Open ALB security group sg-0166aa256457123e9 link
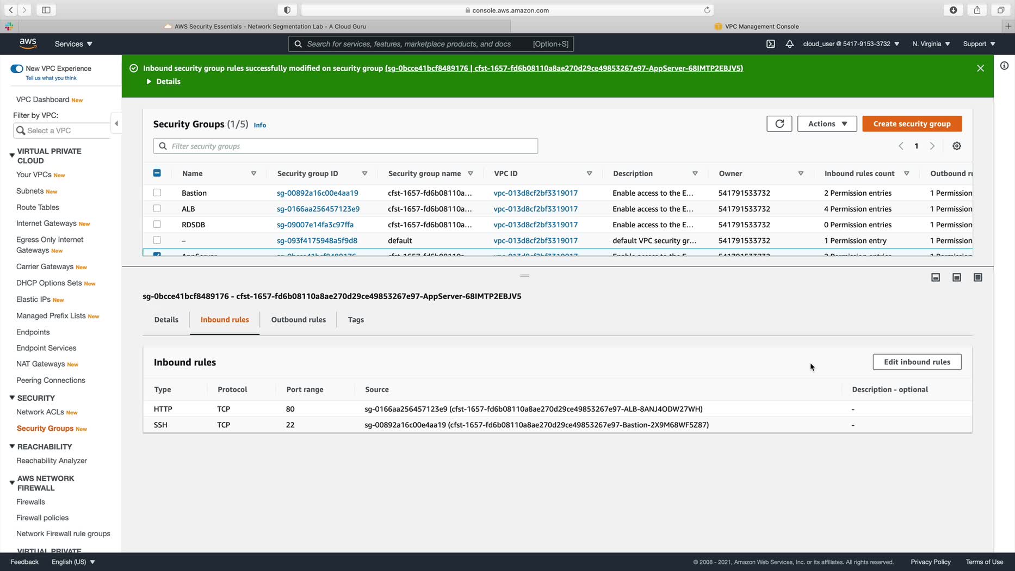This screenshot has width=1015, height=571. tap(318, 209)
